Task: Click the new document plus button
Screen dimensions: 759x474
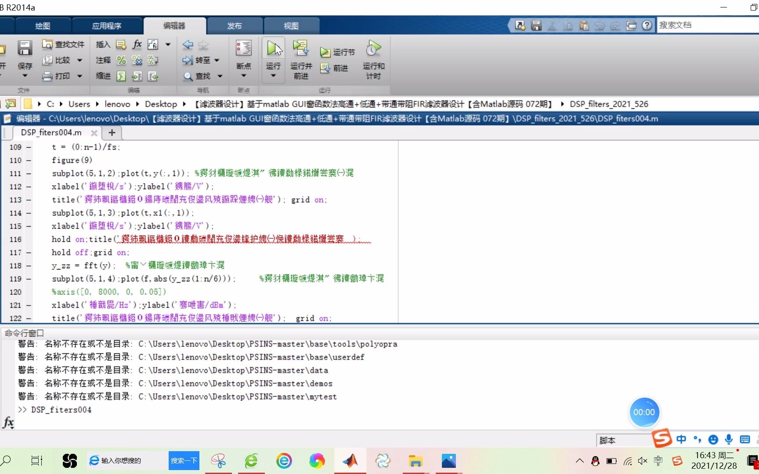Action: (x=112, y=133)
